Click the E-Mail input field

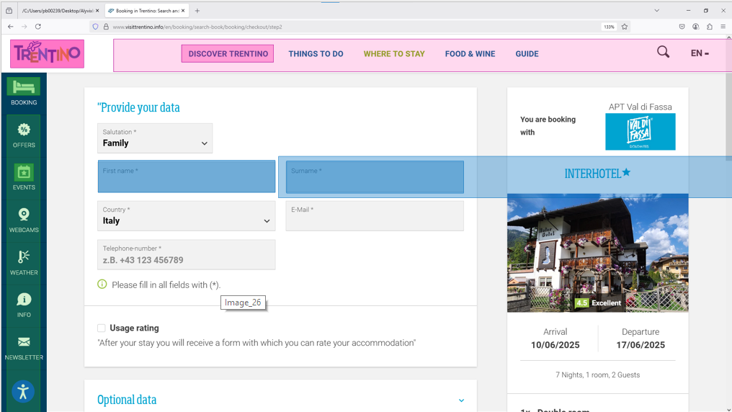tap(375, 216)
